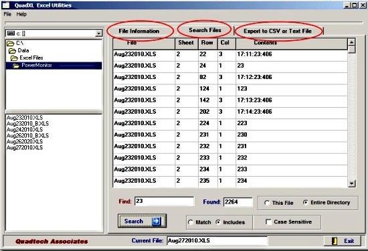Switch to the Search Files tab
Viewport: 368px width, 251px height.
coord(205,30)
